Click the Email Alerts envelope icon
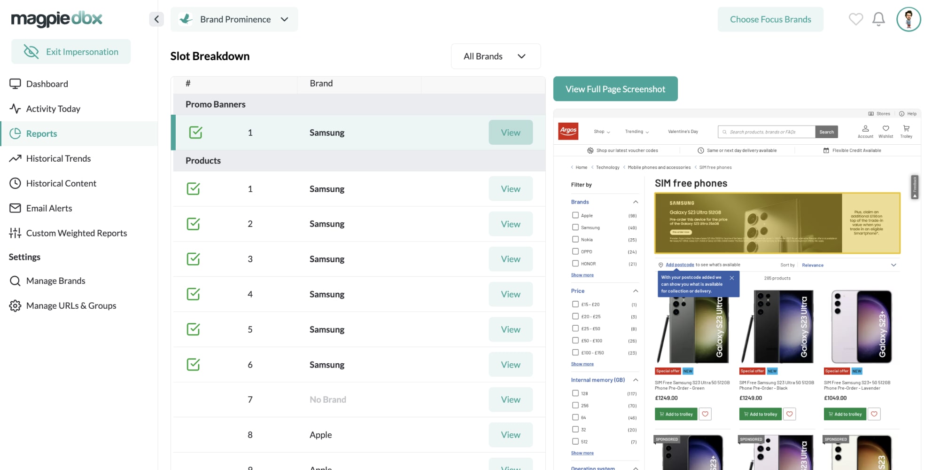 (x=15, y=208)
